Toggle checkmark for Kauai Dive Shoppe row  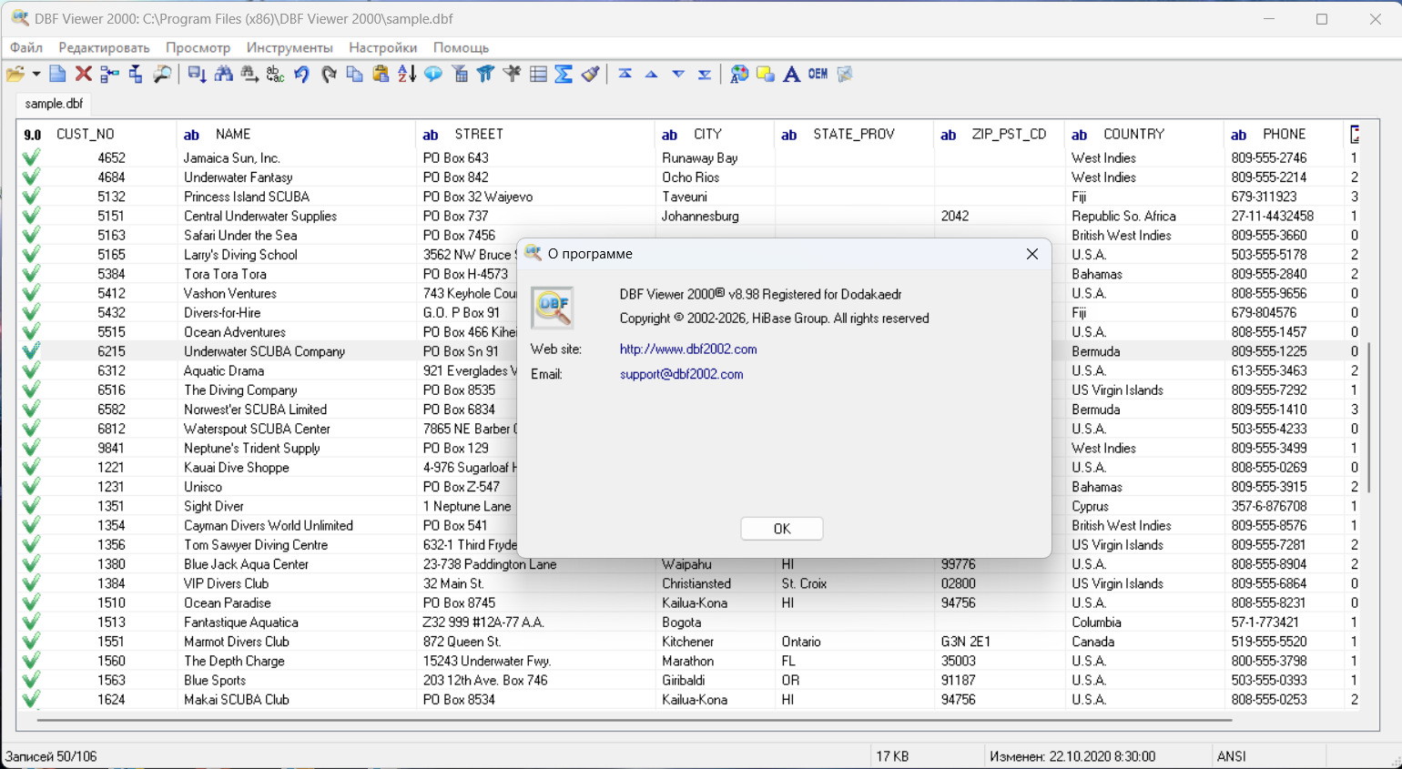tap(31, 468)
